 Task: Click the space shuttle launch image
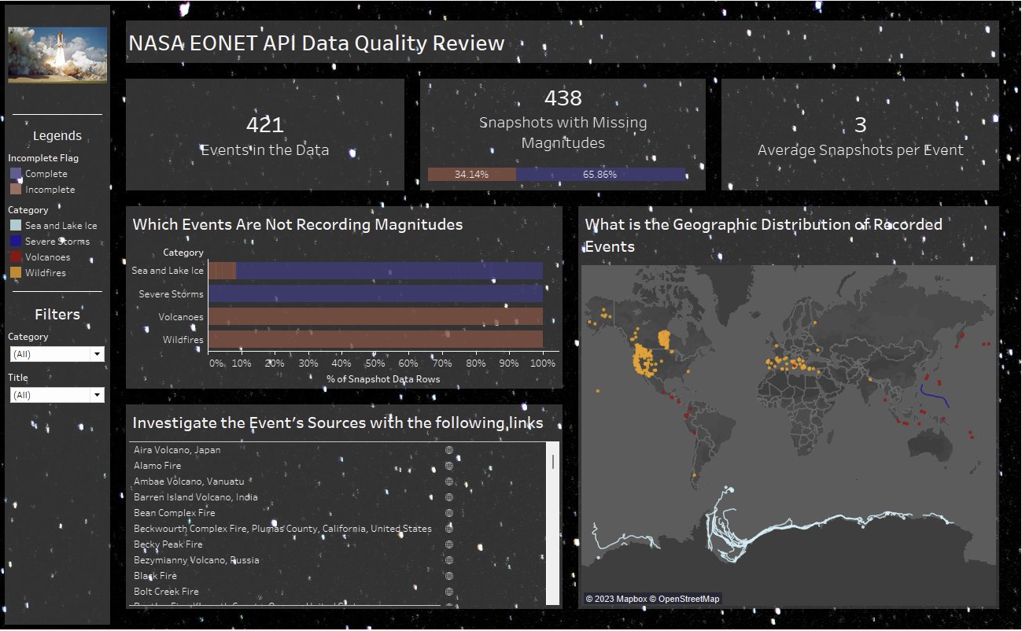(x=57, y=55)
